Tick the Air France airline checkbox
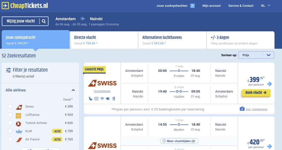Viewport: 282px width, 150px height. click(10, 139)
